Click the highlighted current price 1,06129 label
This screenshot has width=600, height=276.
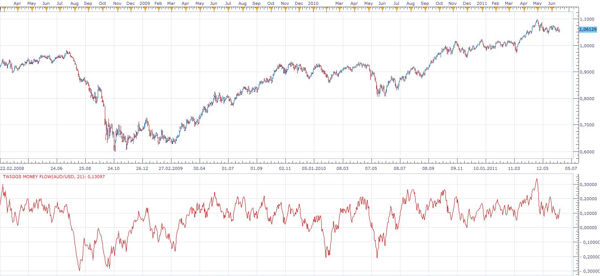coord(588,29)
